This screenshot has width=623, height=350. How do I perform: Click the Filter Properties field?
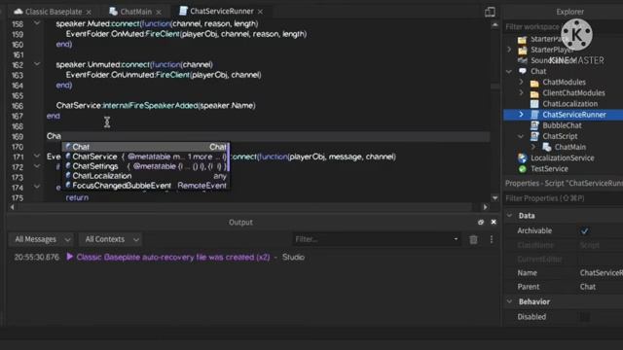tap(563, 198)
